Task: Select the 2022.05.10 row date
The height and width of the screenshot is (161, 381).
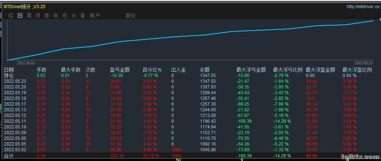Action: pyautogui.click(x=15, y=127)
